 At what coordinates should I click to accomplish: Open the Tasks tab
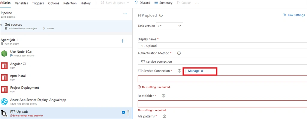coord(5,3)
